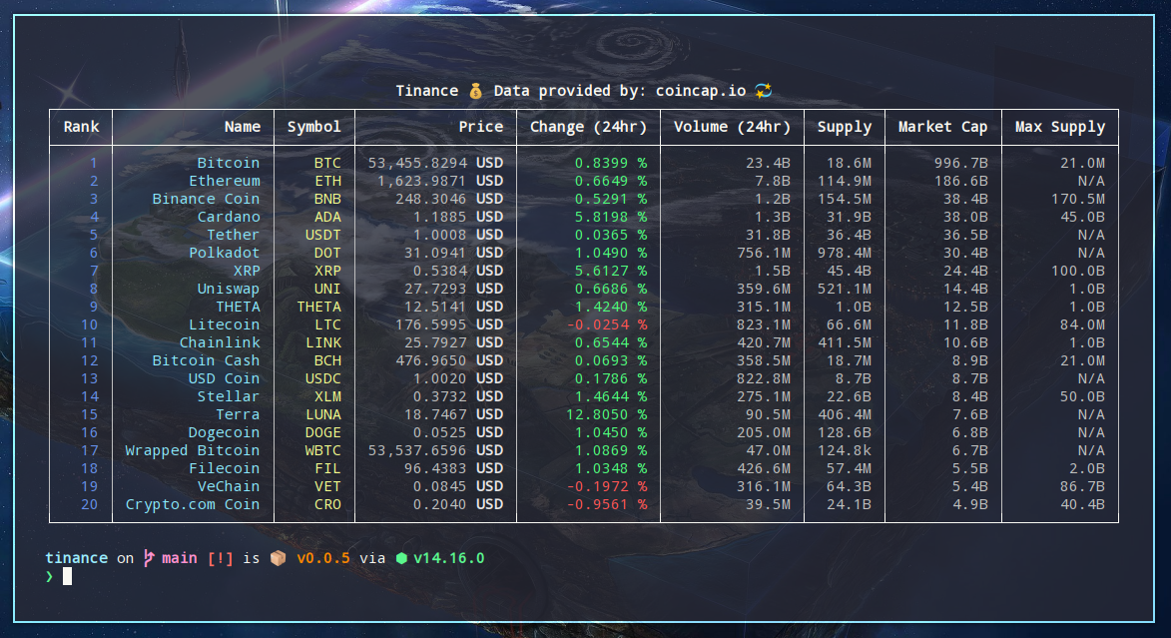Viewport: 1171px width, 638px height.
Task: Select the Uniswap name cell
Action: coord(229,289)
